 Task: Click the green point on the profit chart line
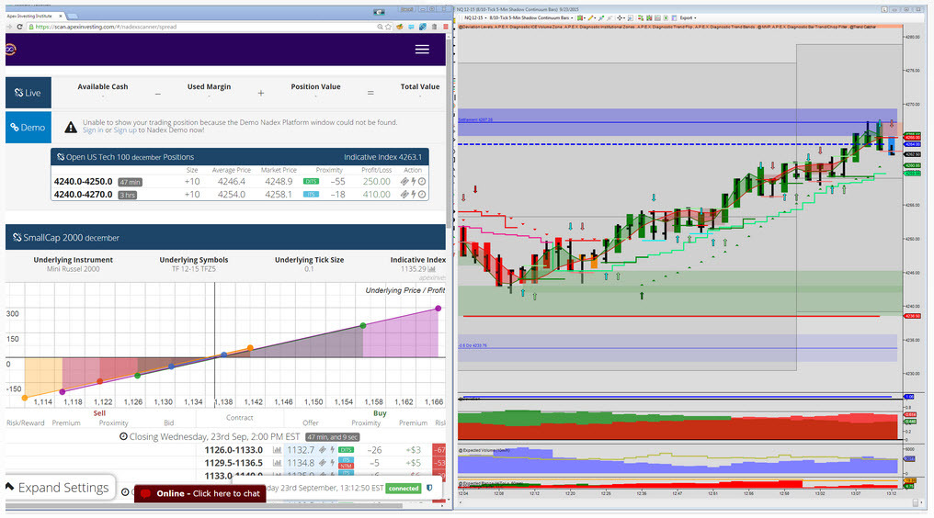(x=363, y=326)
